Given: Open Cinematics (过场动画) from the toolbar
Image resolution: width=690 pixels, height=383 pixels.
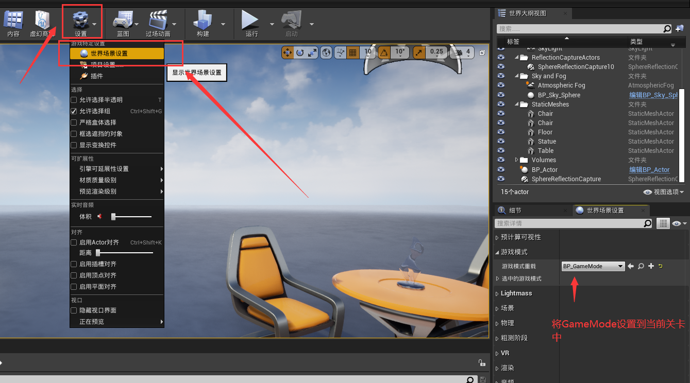Looking at the screenshot, I should pos(158,23).
